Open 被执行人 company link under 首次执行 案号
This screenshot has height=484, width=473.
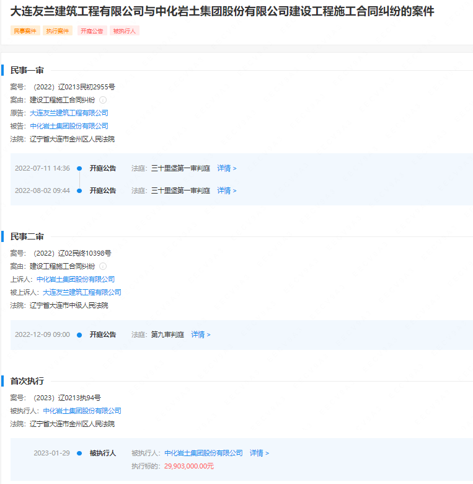[82, 411]
